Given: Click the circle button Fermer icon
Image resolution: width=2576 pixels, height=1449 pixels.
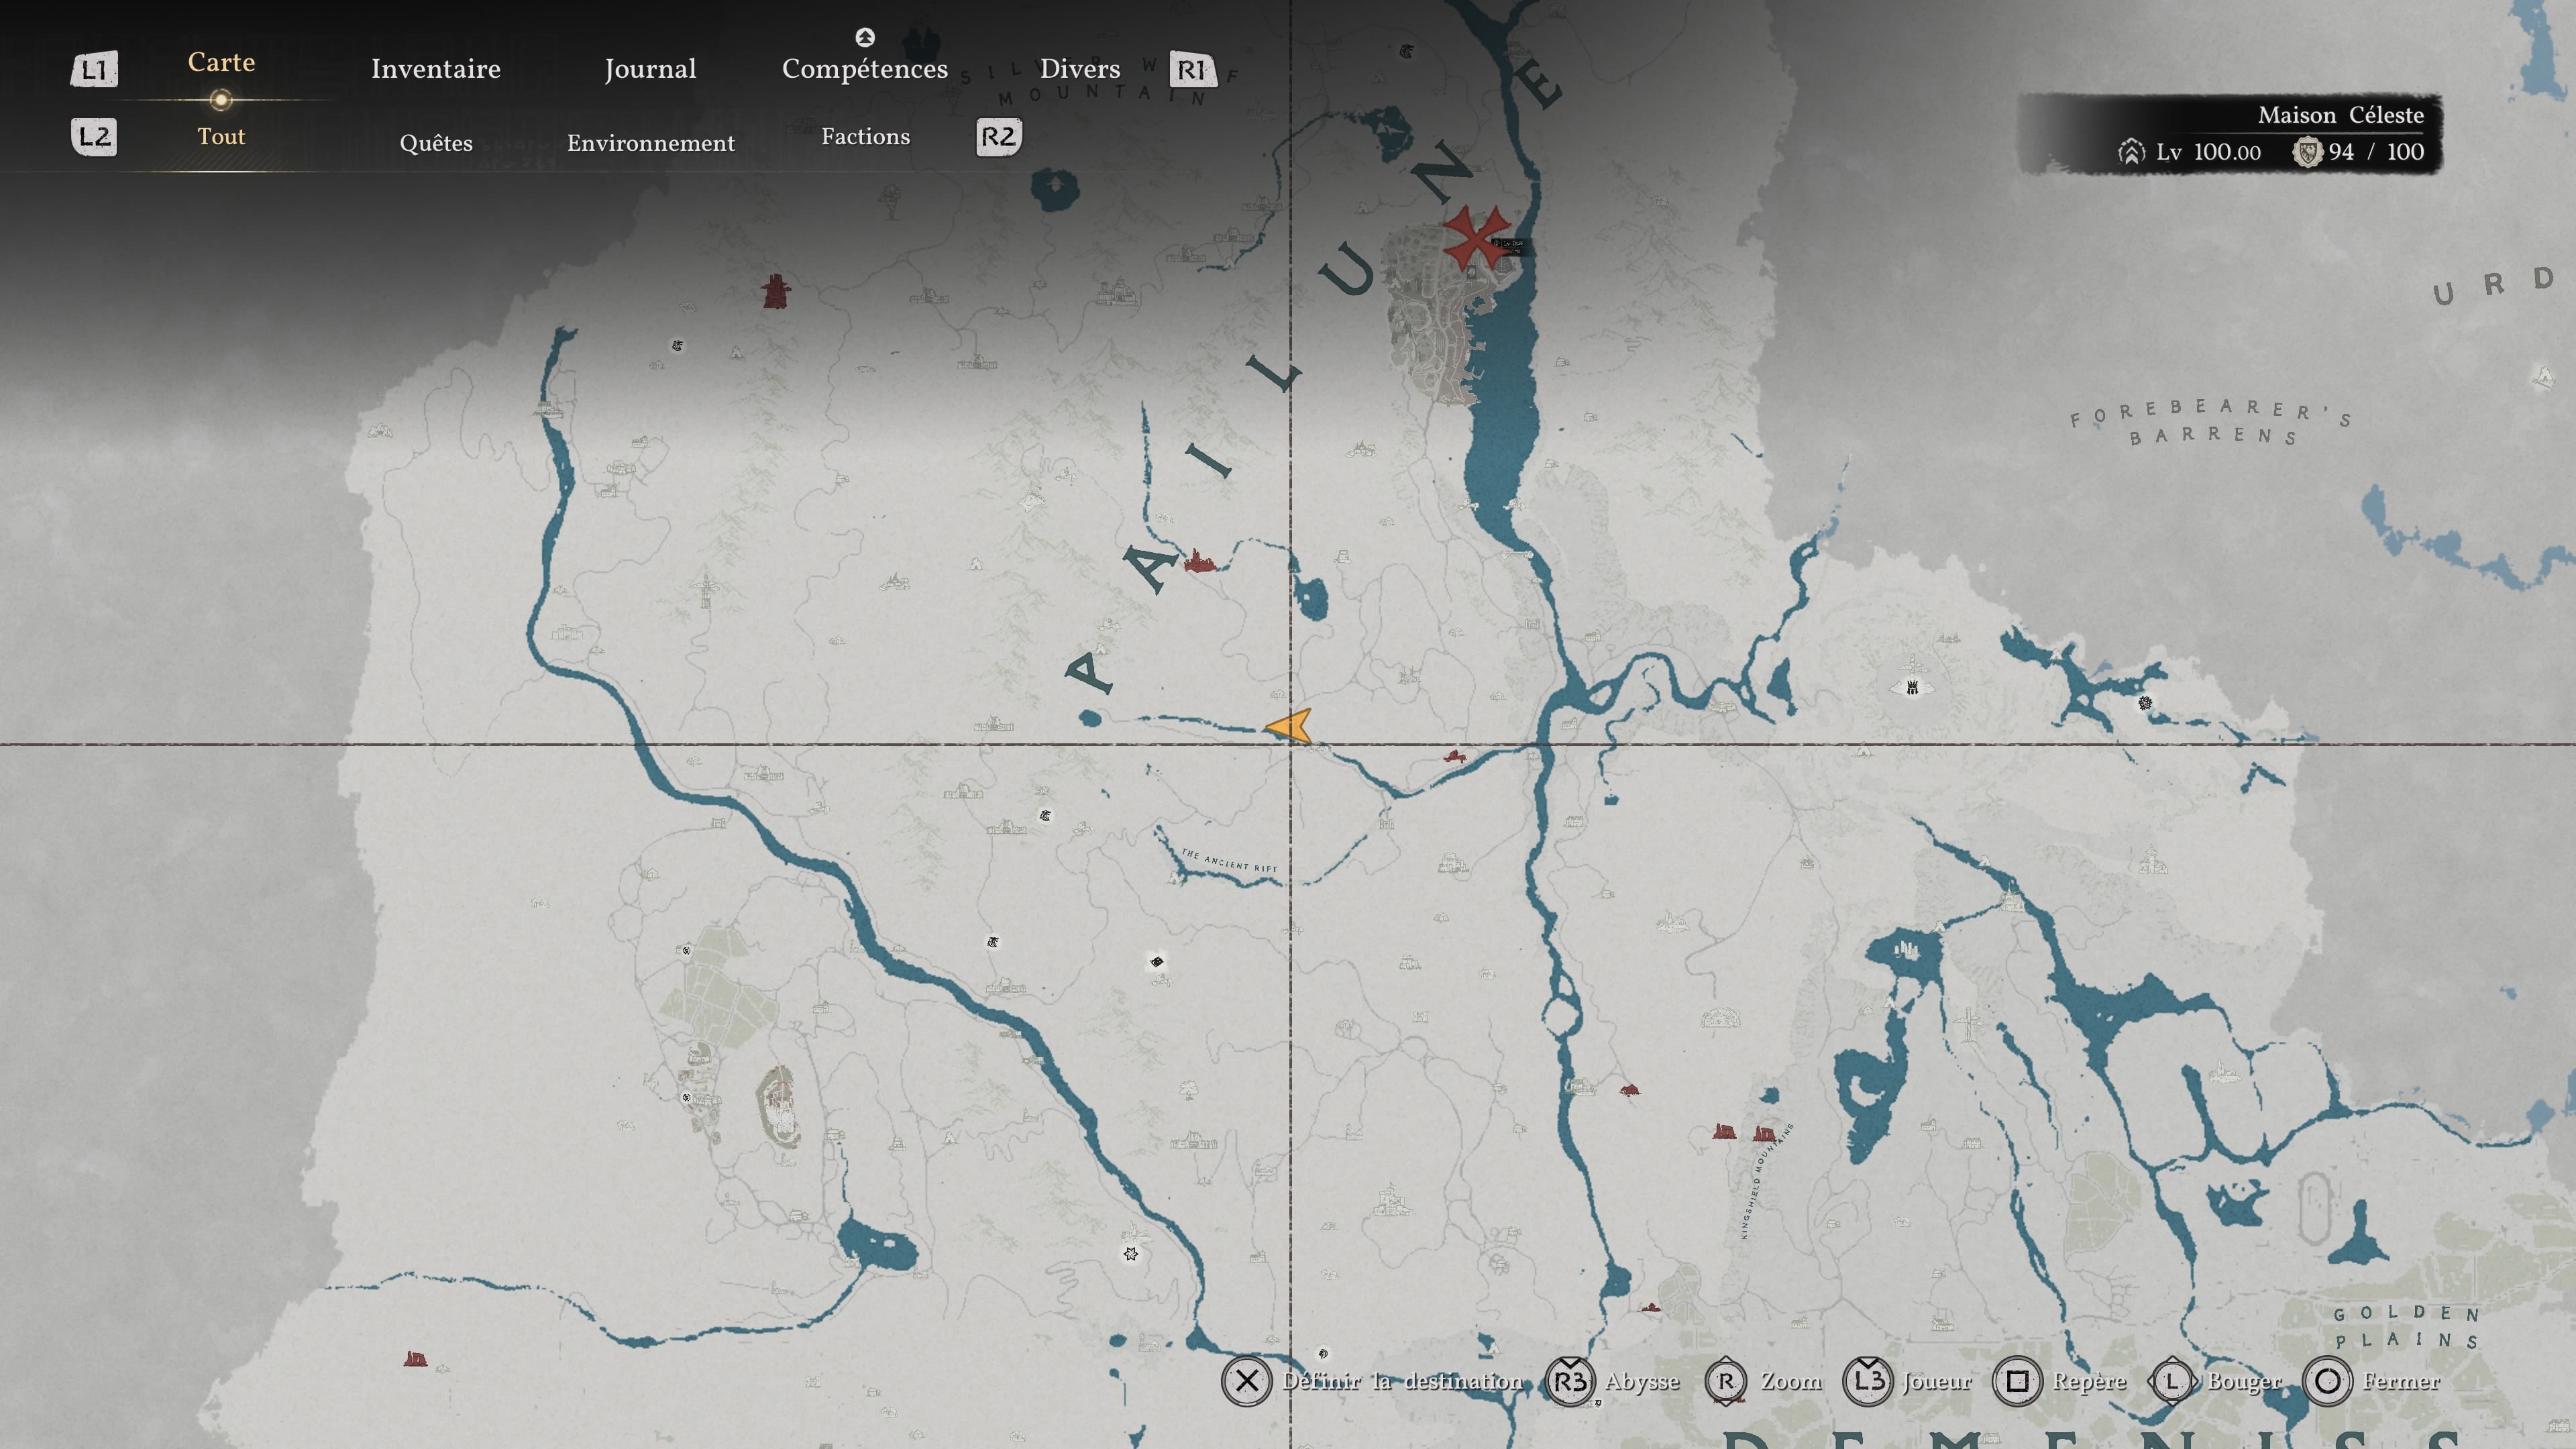Looking at the screenshot, I should tap(2327, 1381).
